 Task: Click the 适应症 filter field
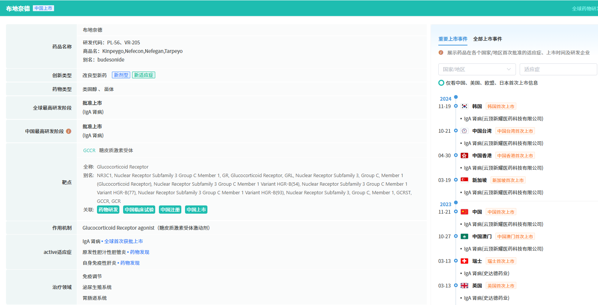558,69
